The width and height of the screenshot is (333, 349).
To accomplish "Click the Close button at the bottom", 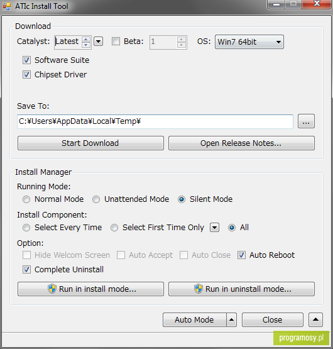I will (273, 320).
